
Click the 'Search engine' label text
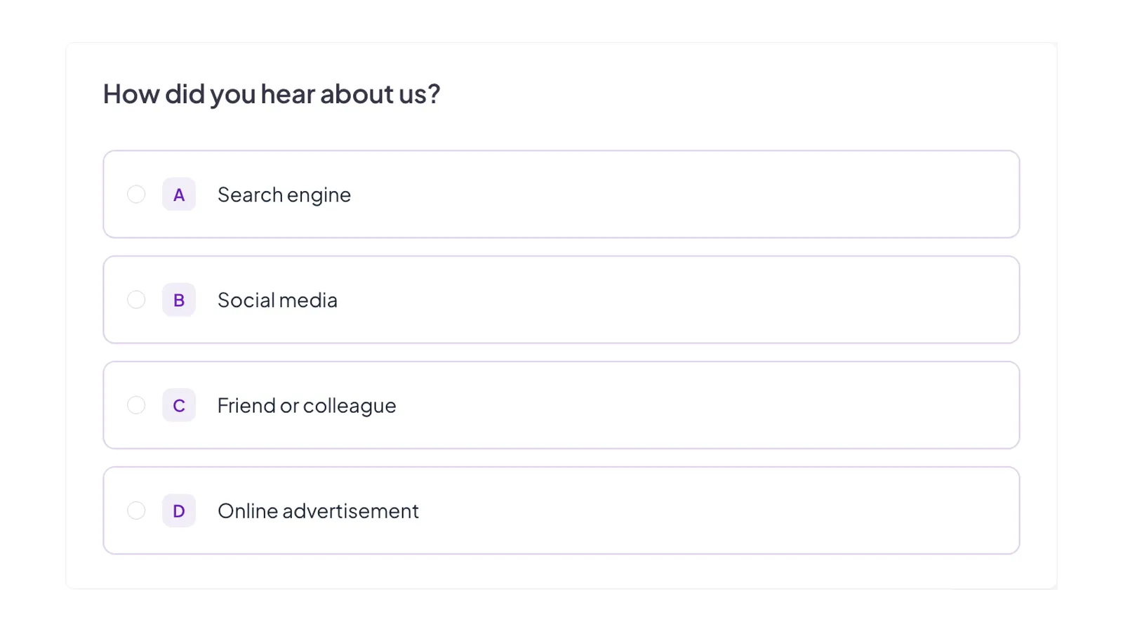pyautogui.click(x=284, y=195)
